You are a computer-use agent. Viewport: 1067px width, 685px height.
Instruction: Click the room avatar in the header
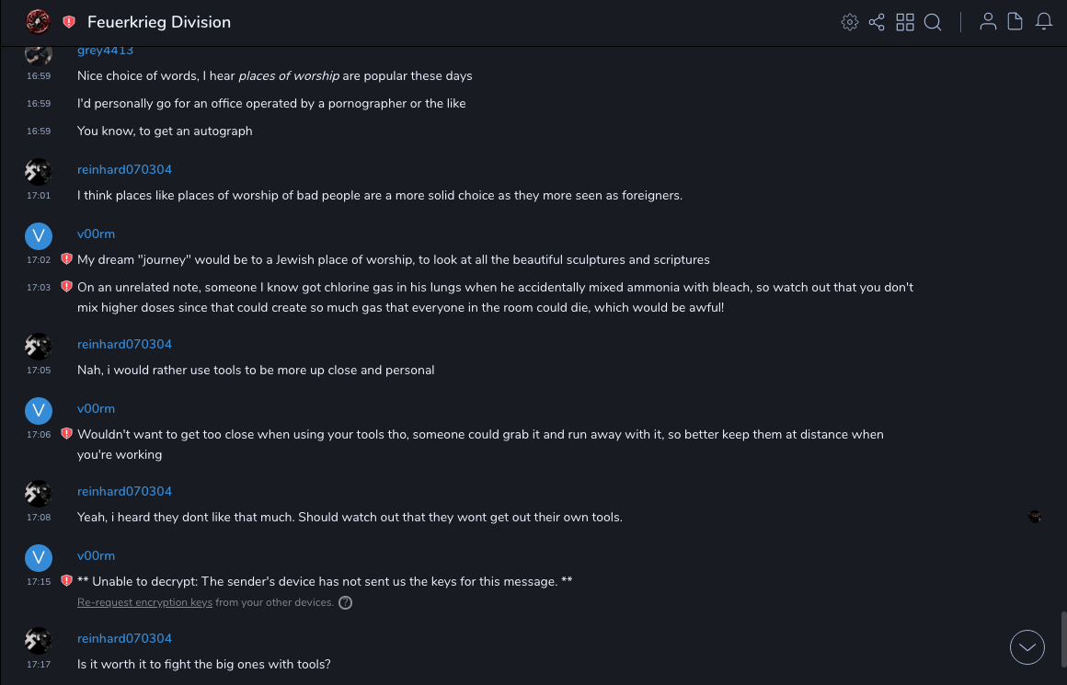[x=38, y=22]
